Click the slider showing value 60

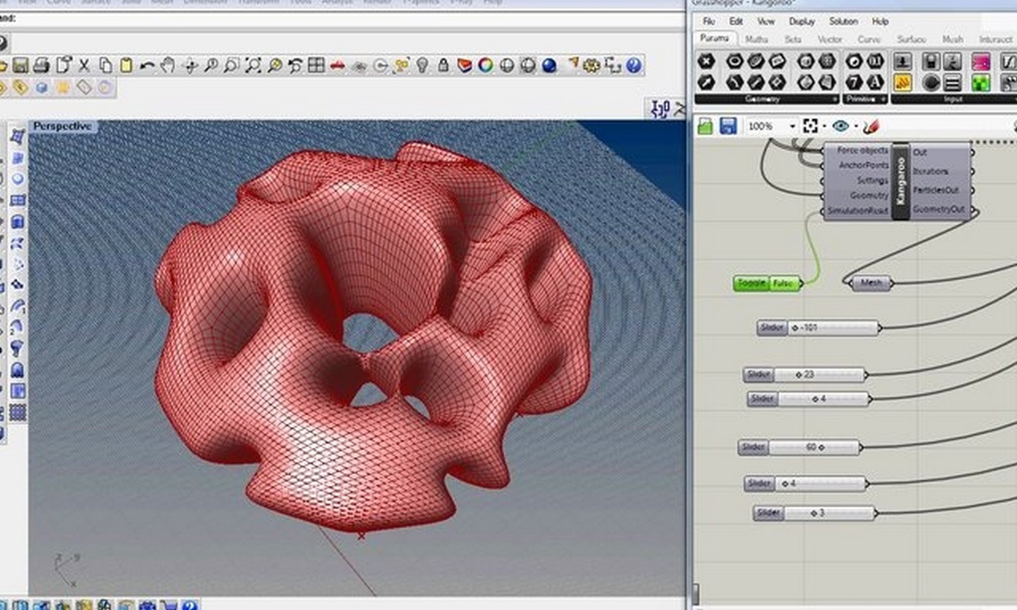pyautogui.click(x=800, y=447)
